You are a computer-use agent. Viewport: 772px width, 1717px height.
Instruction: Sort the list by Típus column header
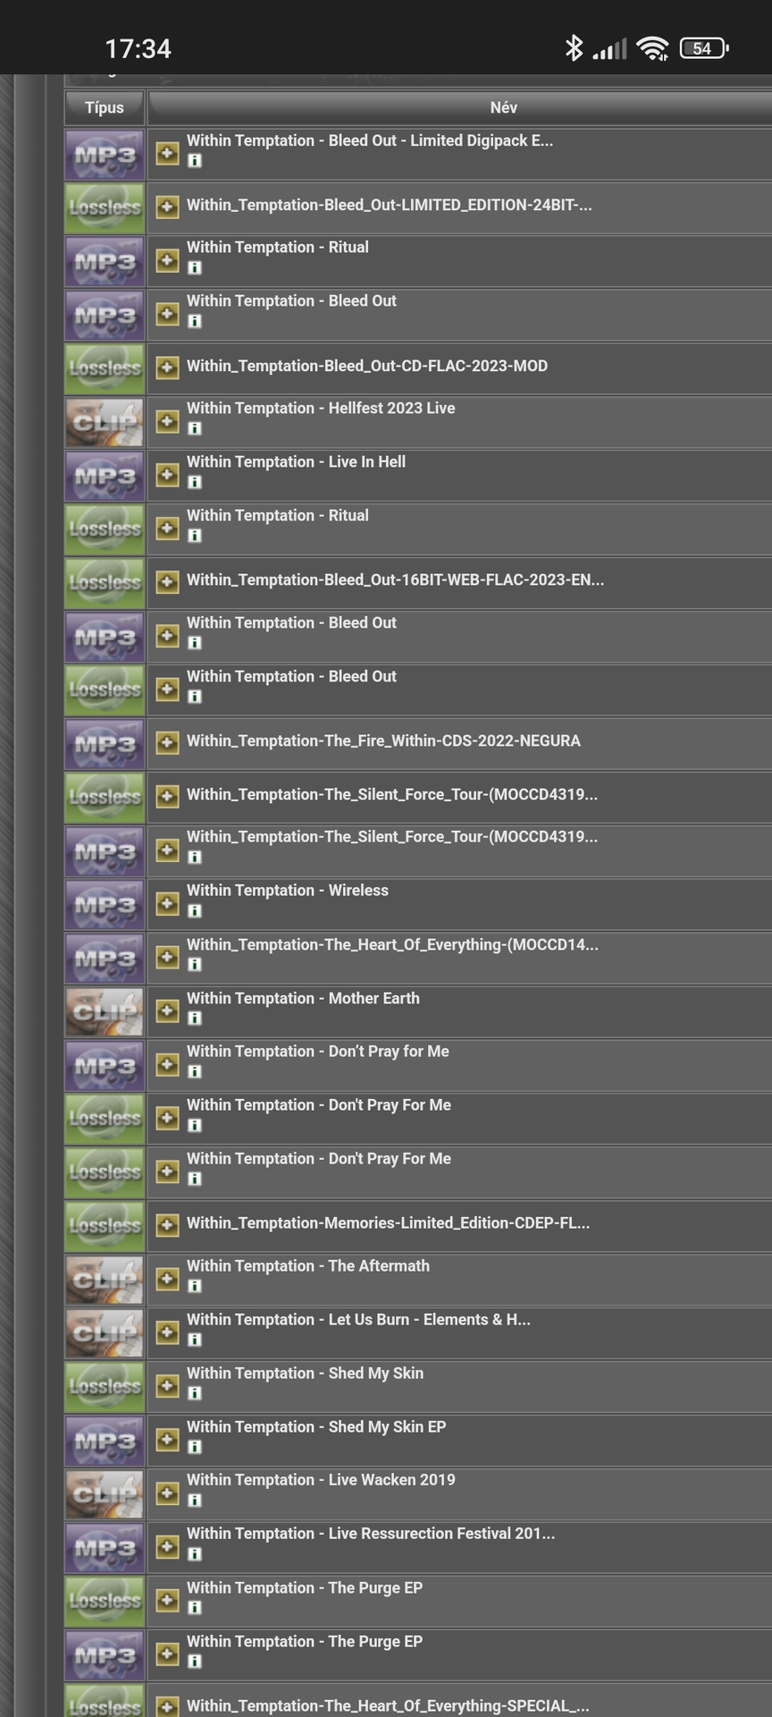(x=105, y=107)
